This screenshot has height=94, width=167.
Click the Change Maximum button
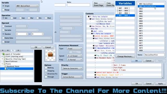[x=125, y=56]
